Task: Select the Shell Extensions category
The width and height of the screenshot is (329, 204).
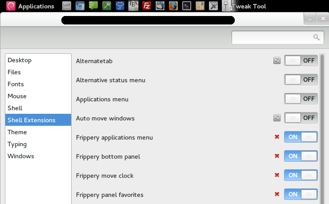Action: pyautogui.click(x=38, y=120)
